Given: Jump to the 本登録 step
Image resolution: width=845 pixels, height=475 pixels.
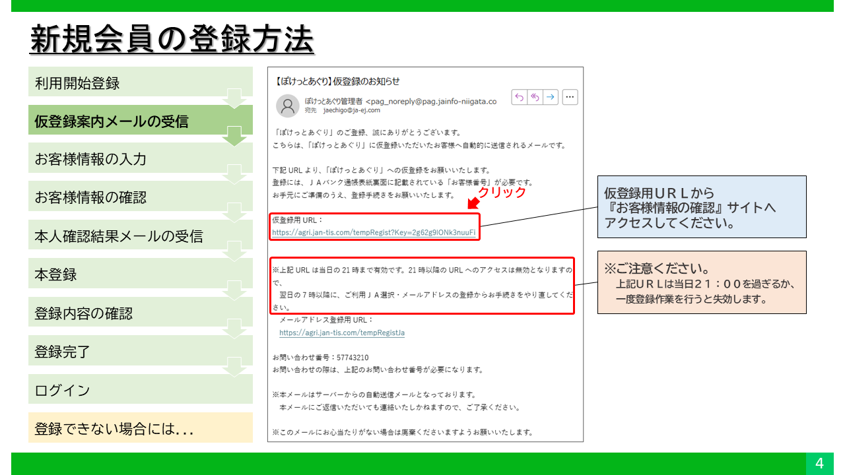Looking at the screenshot, I should tap(140, 274).
